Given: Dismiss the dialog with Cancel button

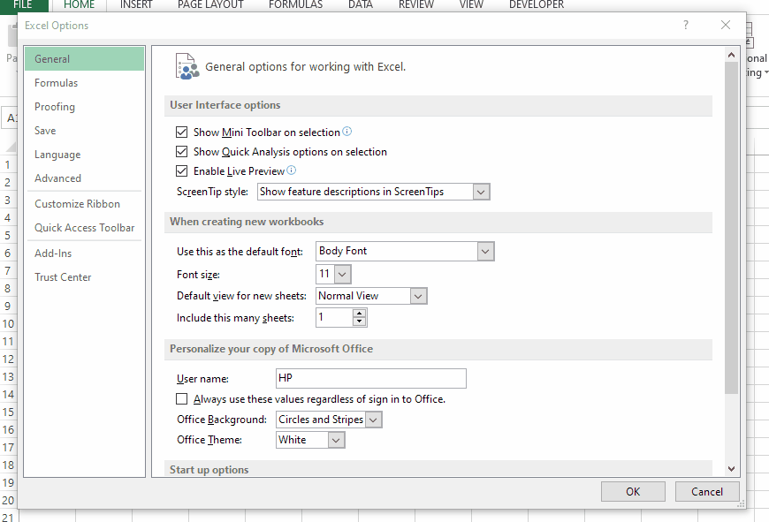Looking at the screenshot, I should [707, 492].
